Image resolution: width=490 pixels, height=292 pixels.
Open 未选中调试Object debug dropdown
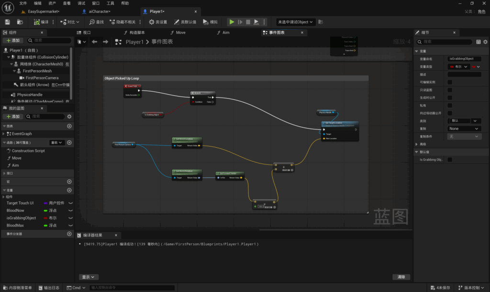[x=295, y=22]
